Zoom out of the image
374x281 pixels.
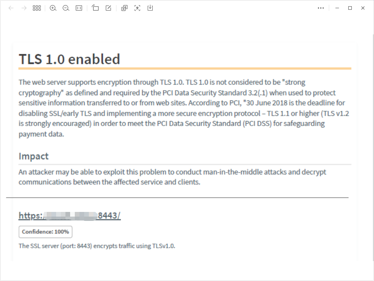coord(66,8)
